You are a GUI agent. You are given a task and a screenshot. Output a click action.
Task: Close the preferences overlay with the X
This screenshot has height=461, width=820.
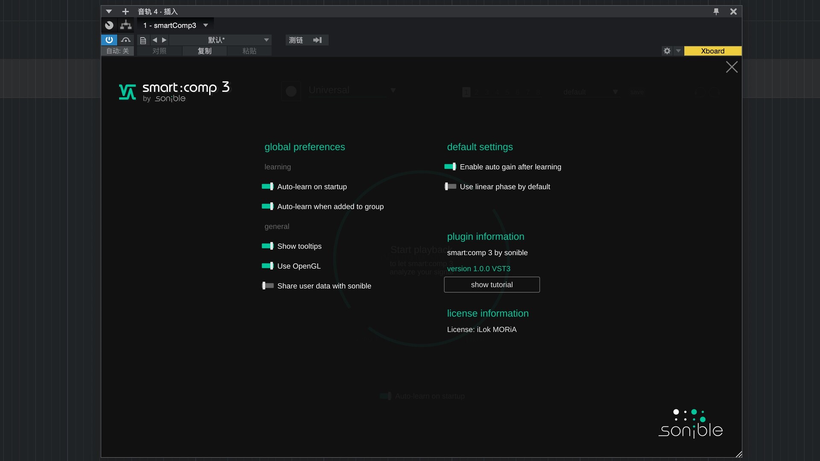[732, 67]
